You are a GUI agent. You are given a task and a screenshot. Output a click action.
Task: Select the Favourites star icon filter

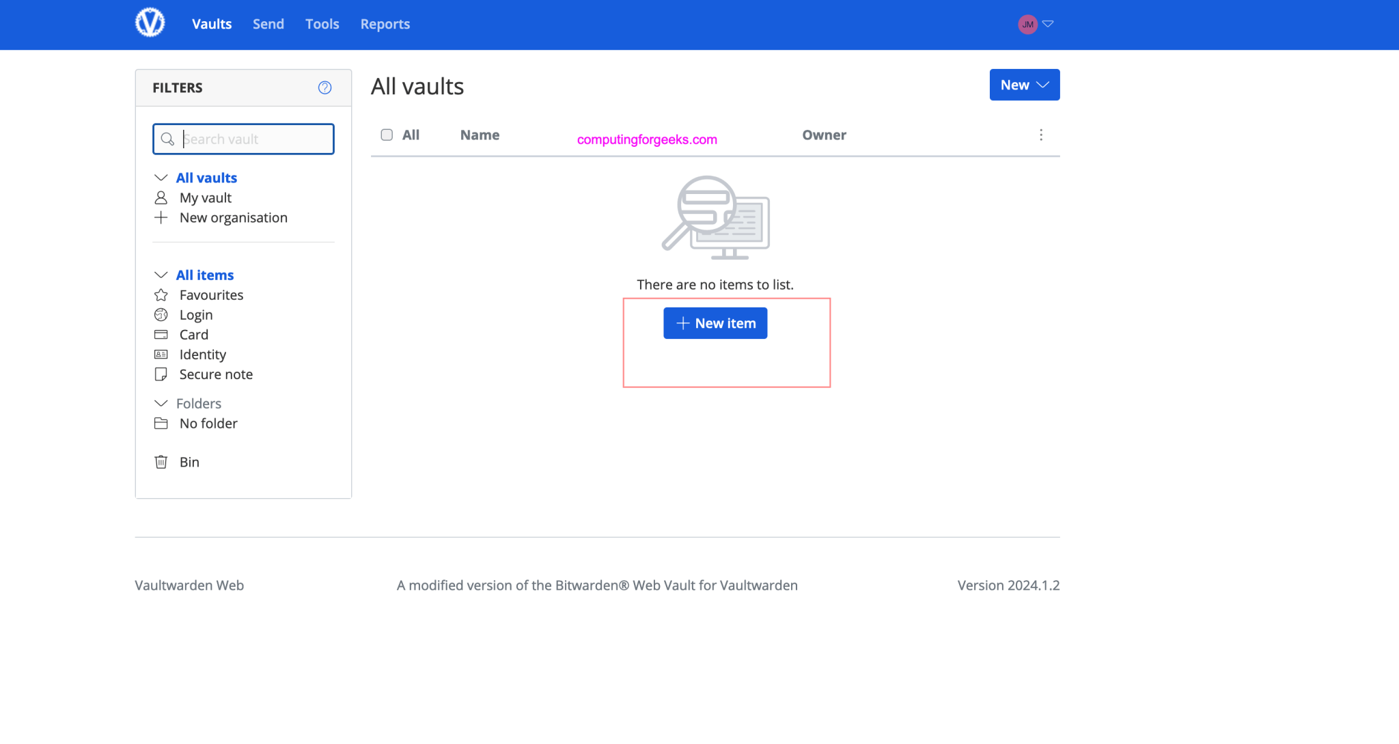[x=161, y=295]
